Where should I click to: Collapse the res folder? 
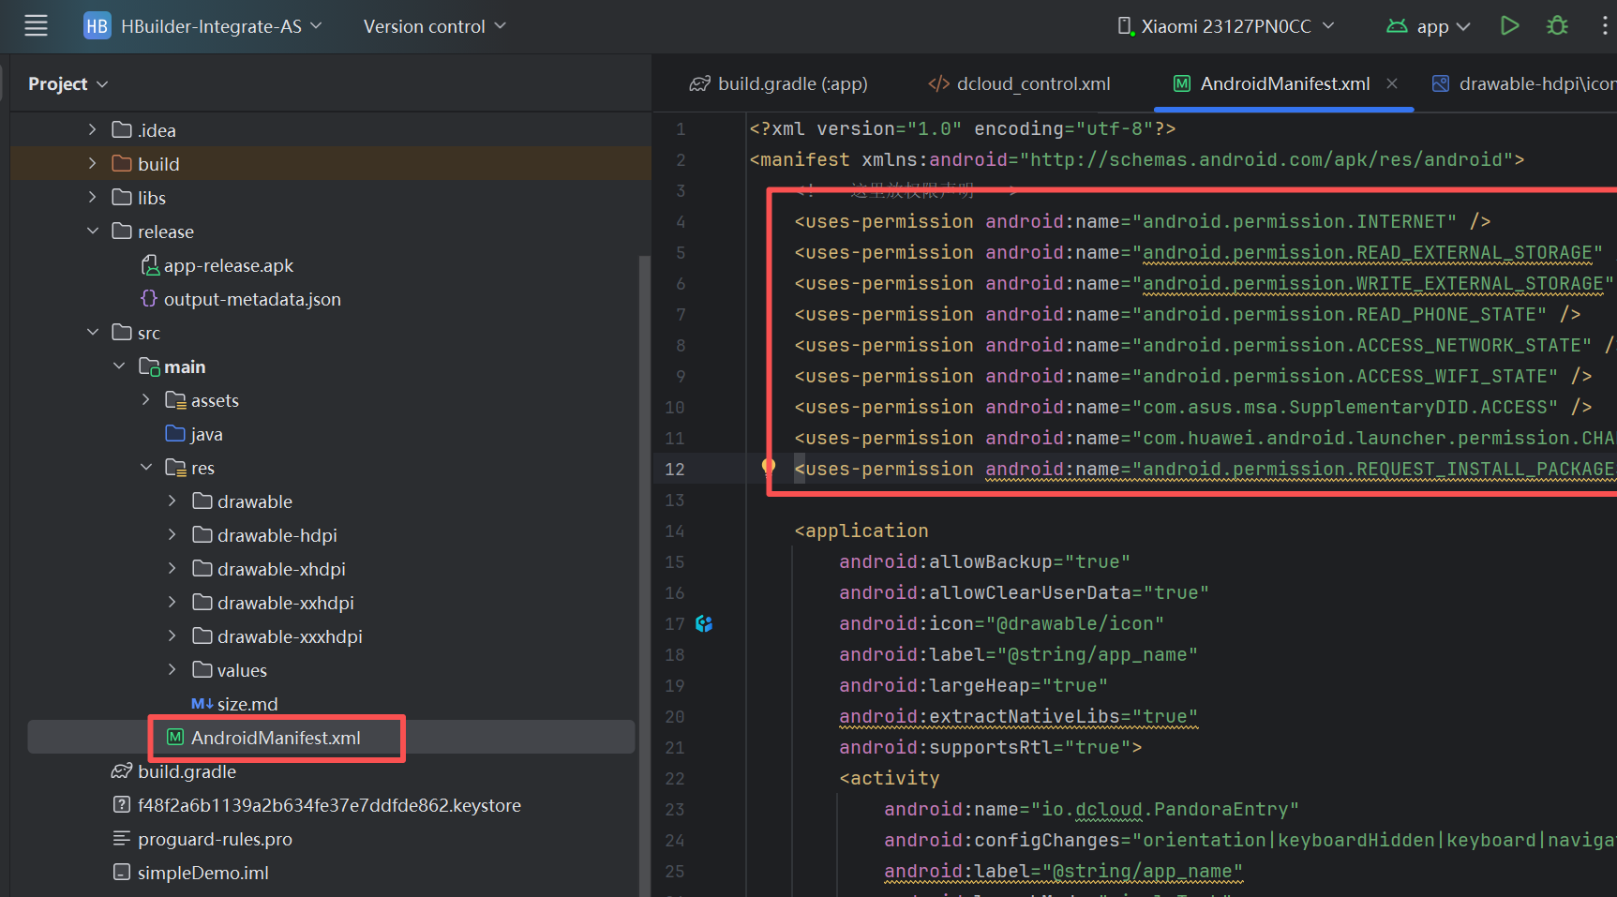coord(145,467)
